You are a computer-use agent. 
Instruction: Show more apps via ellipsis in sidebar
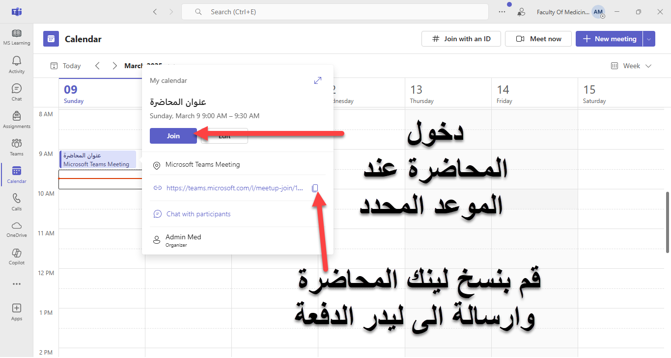pyautogui.click(x=17, y=284)
